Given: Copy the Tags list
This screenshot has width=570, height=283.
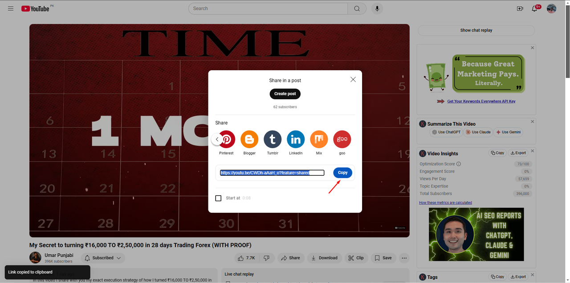Looking at the screenshot, I should pyautogui.click(x=497, y=277).
